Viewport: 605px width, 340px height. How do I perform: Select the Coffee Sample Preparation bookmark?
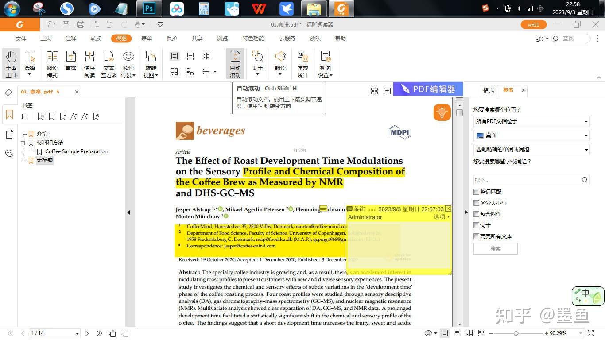click(76, 151)
